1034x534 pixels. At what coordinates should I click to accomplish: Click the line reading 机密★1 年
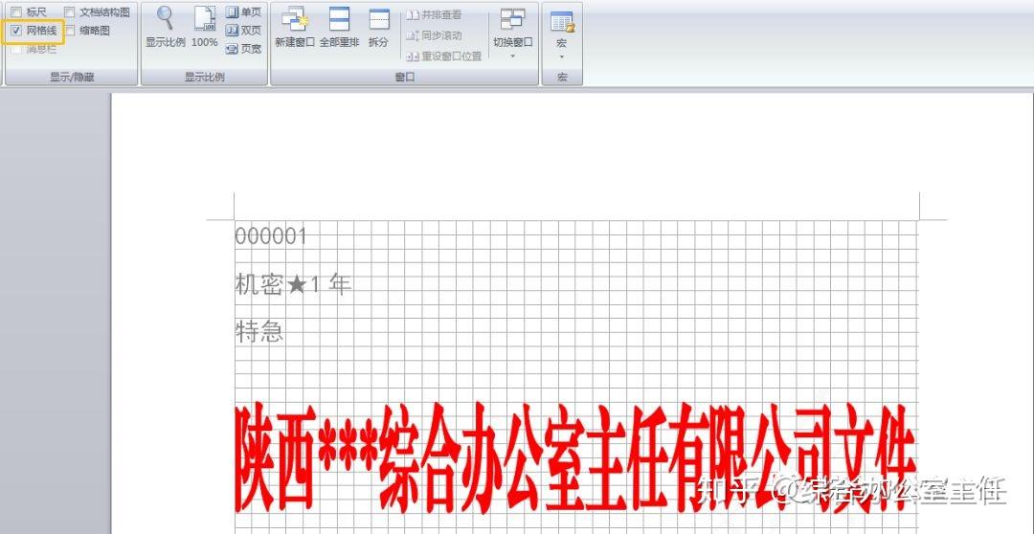click(293, 284)
